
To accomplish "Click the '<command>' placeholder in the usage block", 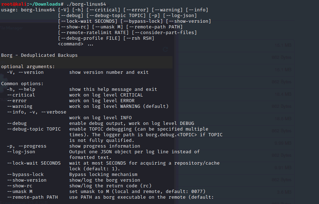I will [71, 44].
